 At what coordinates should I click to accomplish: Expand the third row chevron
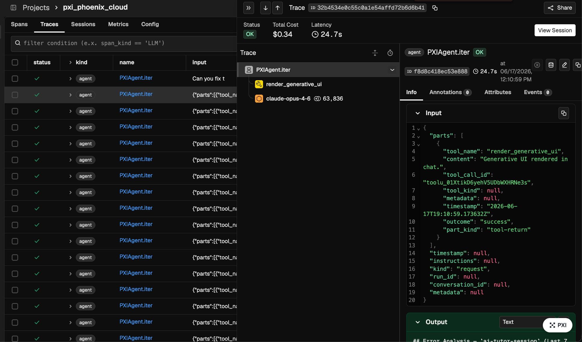(x=70, y=111)
